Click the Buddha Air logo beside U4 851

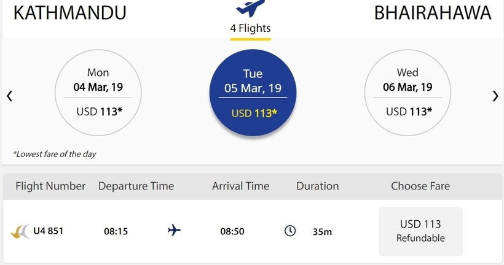tap(20, 231)
